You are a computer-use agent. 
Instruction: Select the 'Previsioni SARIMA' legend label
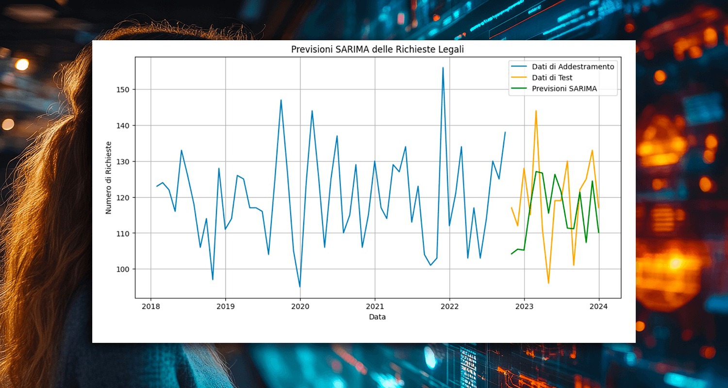tap(564, 89)
